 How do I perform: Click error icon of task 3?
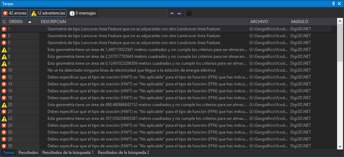[x=4, y=36]
